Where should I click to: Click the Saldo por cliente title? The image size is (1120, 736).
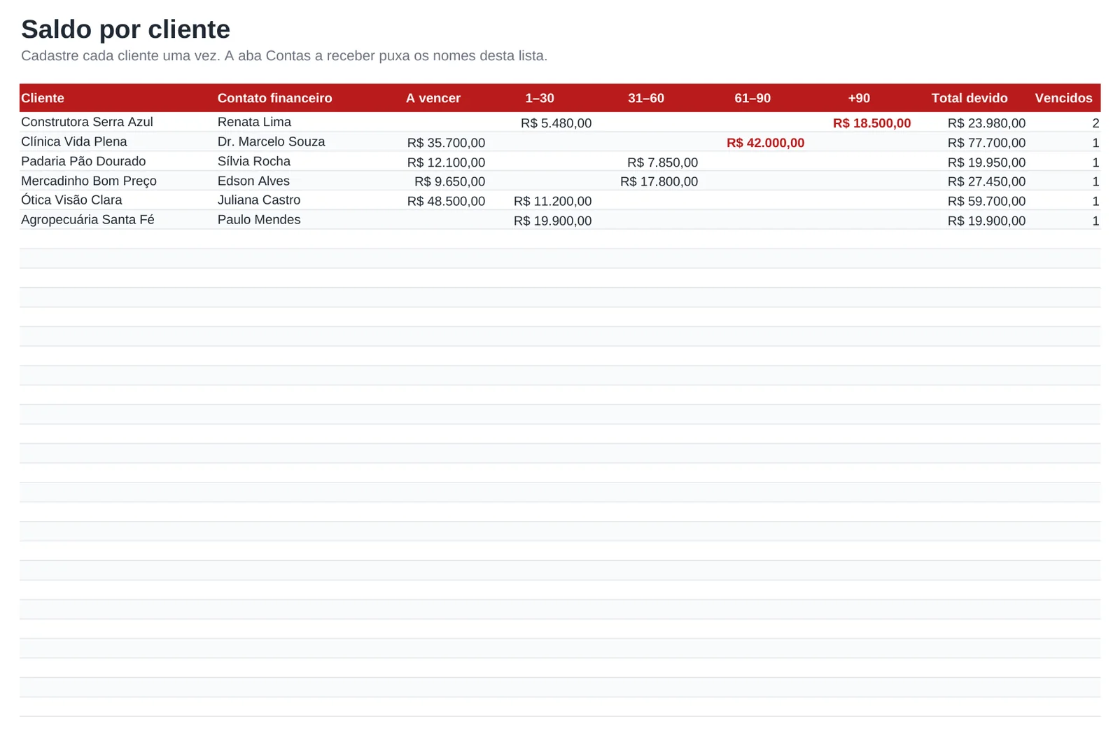(125, 29)
